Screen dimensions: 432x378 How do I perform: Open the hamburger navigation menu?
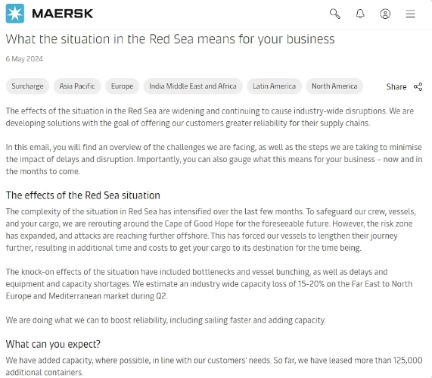tap(410, 14)
